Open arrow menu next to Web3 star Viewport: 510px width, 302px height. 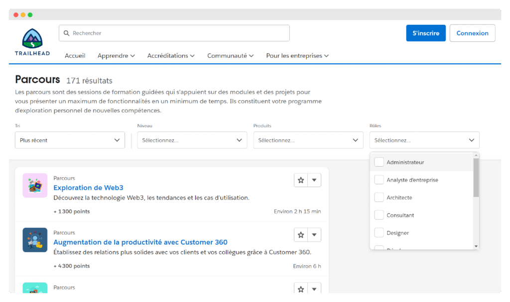click(x=314, y=180)
